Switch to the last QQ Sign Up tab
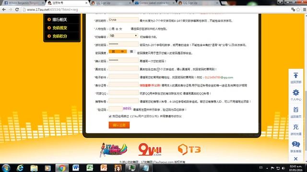The height and width of the screenshot is (172, 307). pyautogui.click(x=198, y=3)
